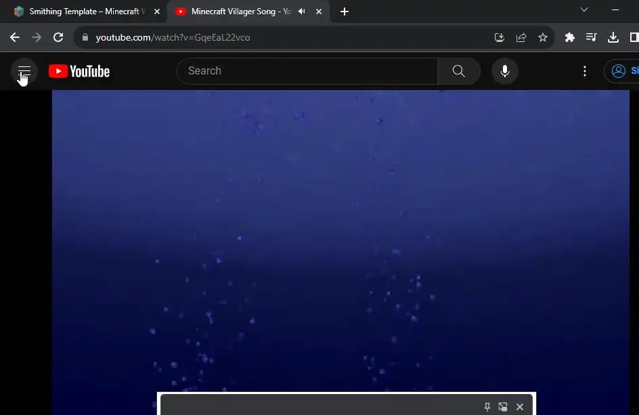The height and width of the screenshot is (415, 639).
Task: Minimize the browser window
Action: pos(615,9)
